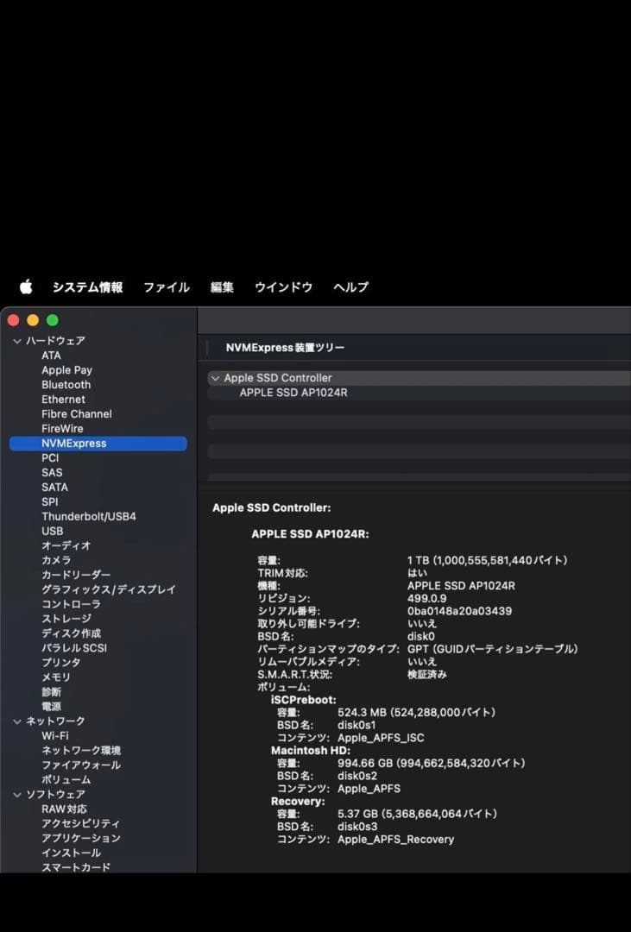Select SAS in the sidebar
The width and height of the screenshot is (631, 932).
tap(52, 473)
